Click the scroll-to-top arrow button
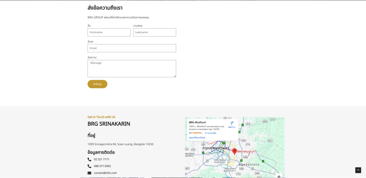Screen dimensions: 366x178 click(358, 170)
